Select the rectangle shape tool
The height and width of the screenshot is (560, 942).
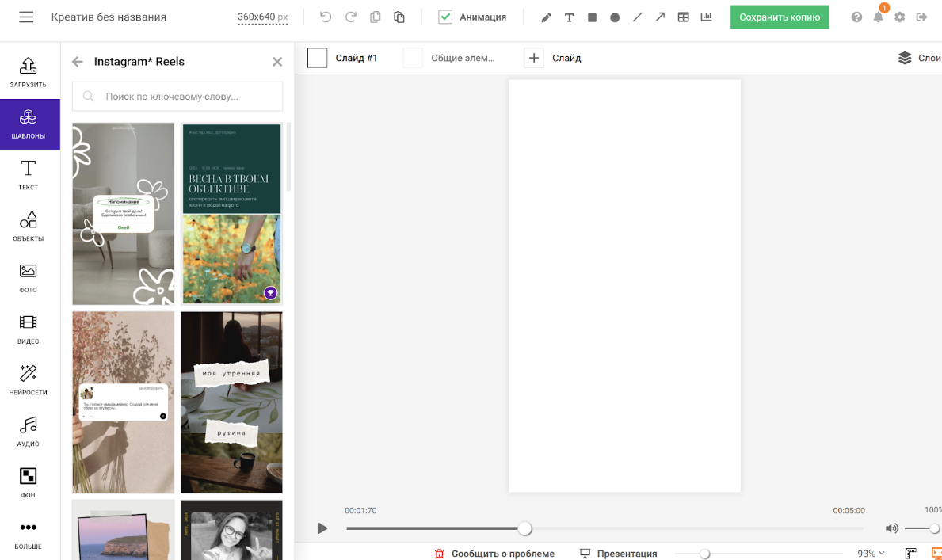[592, 17]
